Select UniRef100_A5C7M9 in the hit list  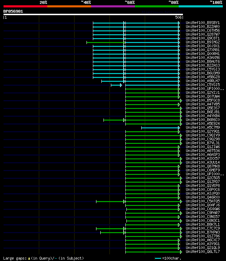pos(203,128)
